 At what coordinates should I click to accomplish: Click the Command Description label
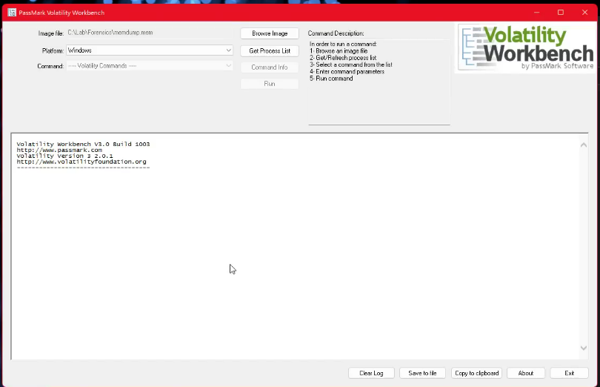pos(336,33)
